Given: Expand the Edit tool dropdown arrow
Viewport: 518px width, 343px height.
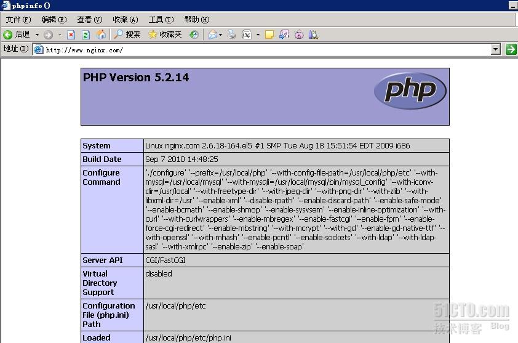Looking at the screenshot, I should pyautogui.click(x=258, y=34).
